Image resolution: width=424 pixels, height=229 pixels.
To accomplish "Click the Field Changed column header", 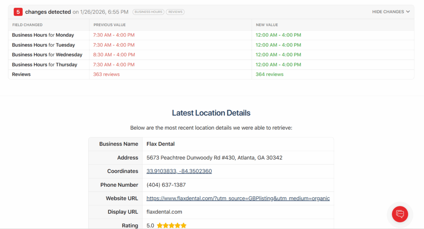I will tap(27, 25).
